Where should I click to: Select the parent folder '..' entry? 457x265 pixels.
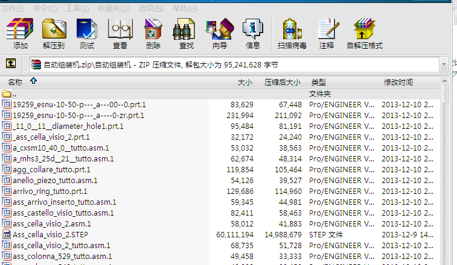tap(8, 94)
